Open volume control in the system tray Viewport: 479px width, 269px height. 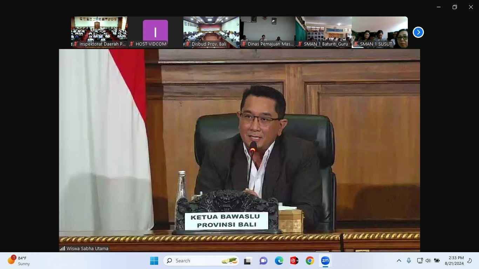tap(428, 261)
